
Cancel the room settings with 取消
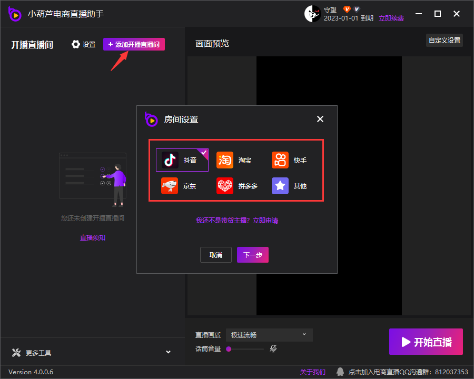216,255
